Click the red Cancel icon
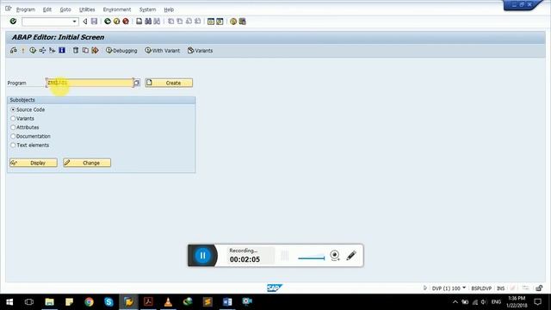 pos(126,22)
